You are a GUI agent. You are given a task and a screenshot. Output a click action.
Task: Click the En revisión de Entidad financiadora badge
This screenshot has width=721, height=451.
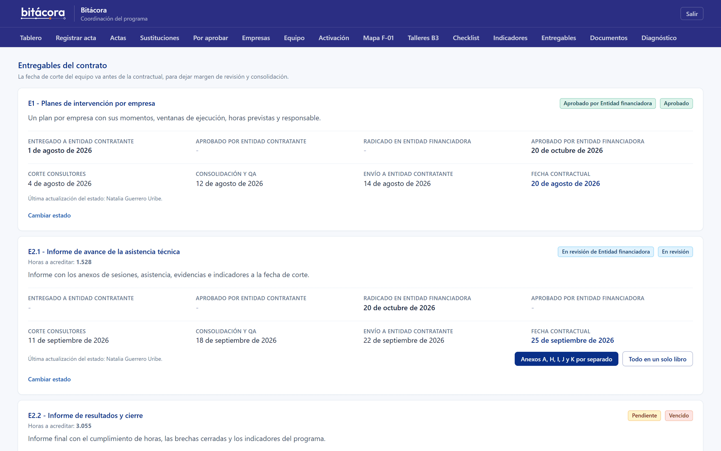click(606, 251)
